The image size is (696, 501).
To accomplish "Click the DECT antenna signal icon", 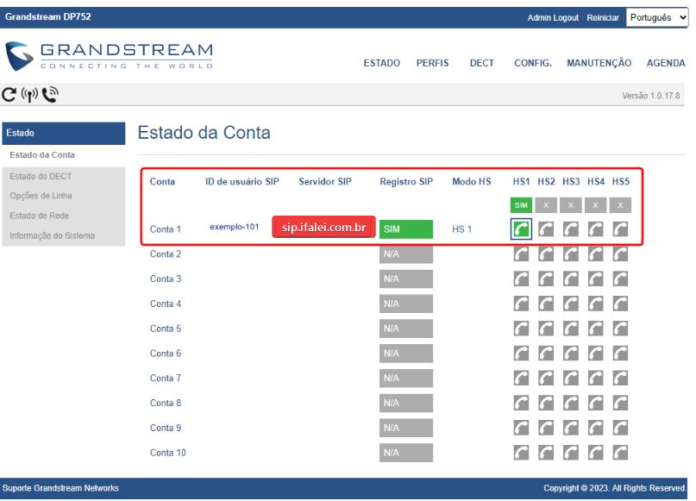I will (28, 94).
